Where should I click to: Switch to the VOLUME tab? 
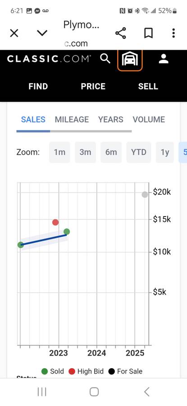click(149, 120)
